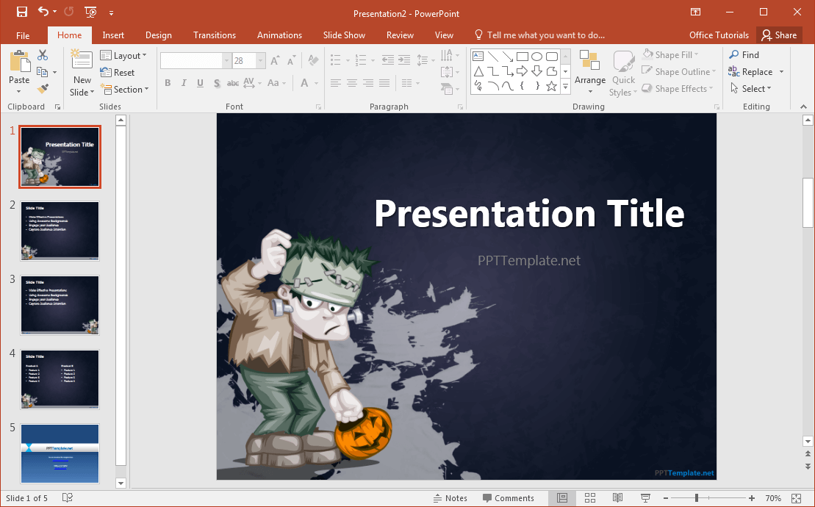Click the Cut (scissors) icon
This screenshot has width=815, height=507.
[x=41, y=54]
